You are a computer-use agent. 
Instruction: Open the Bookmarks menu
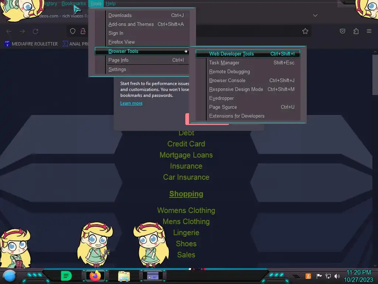(73, 4)
